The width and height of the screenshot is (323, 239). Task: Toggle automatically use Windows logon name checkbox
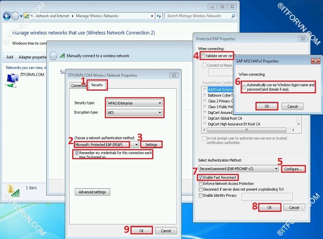244,88
